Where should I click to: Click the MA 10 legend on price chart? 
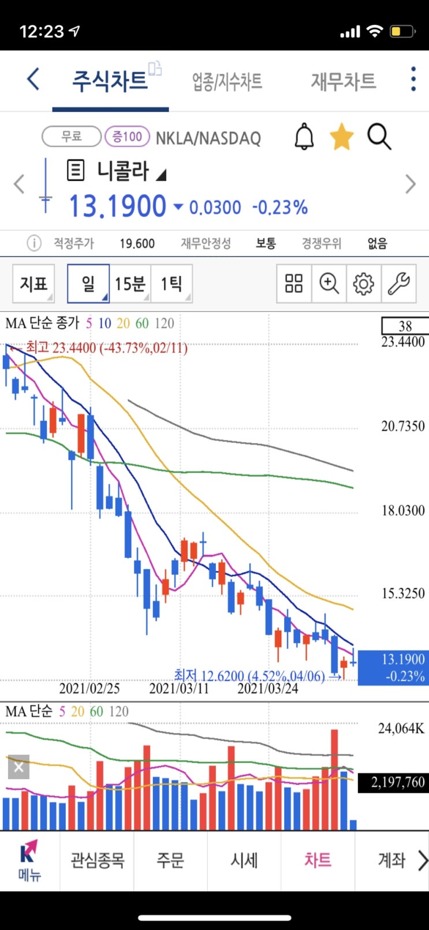(105, 323)
